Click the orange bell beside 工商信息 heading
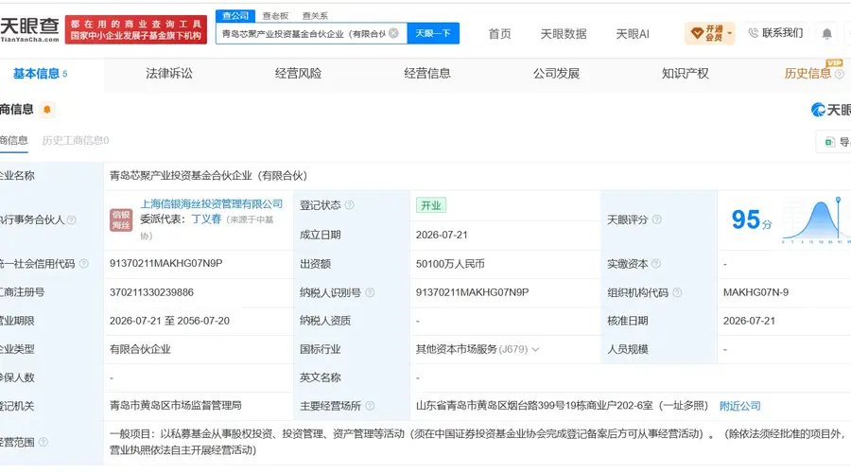 [47, 110]
